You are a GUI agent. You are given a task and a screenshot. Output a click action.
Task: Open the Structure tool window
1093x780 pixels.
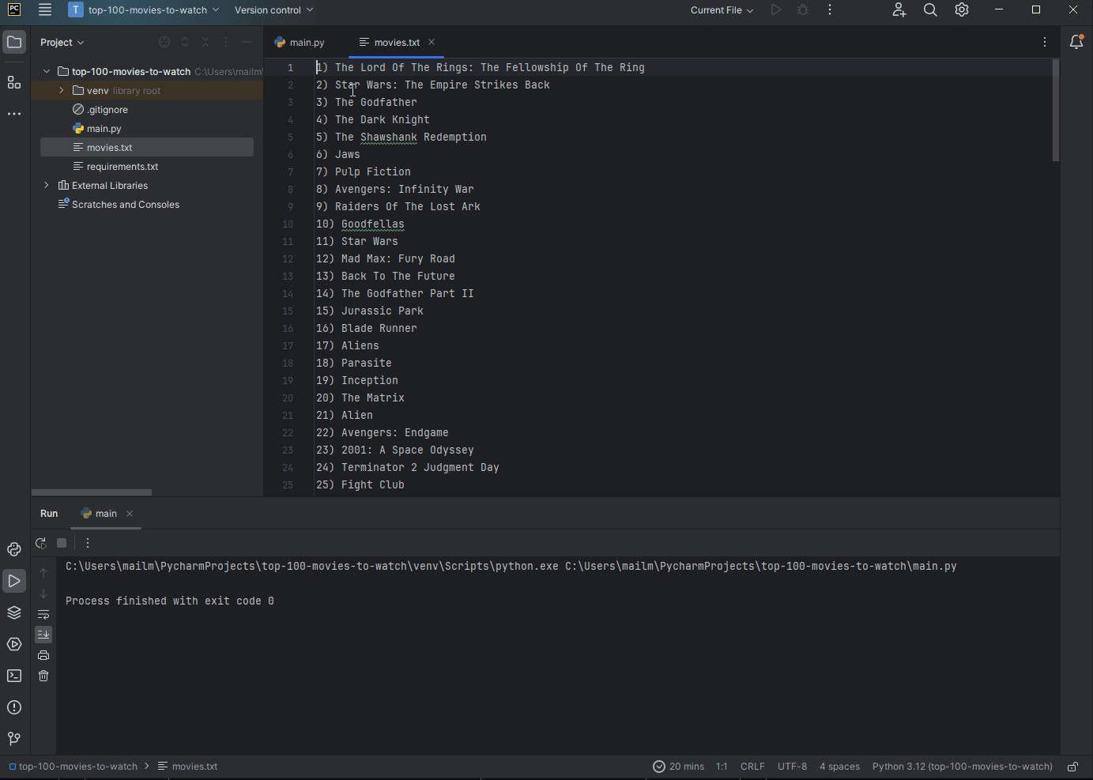[14, 83]
